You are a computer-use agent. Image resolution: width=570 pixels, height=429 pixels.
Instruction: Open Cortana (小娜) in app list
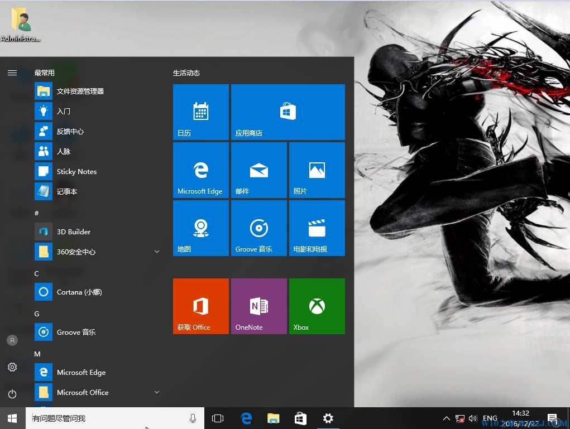(x=98, y=292)
